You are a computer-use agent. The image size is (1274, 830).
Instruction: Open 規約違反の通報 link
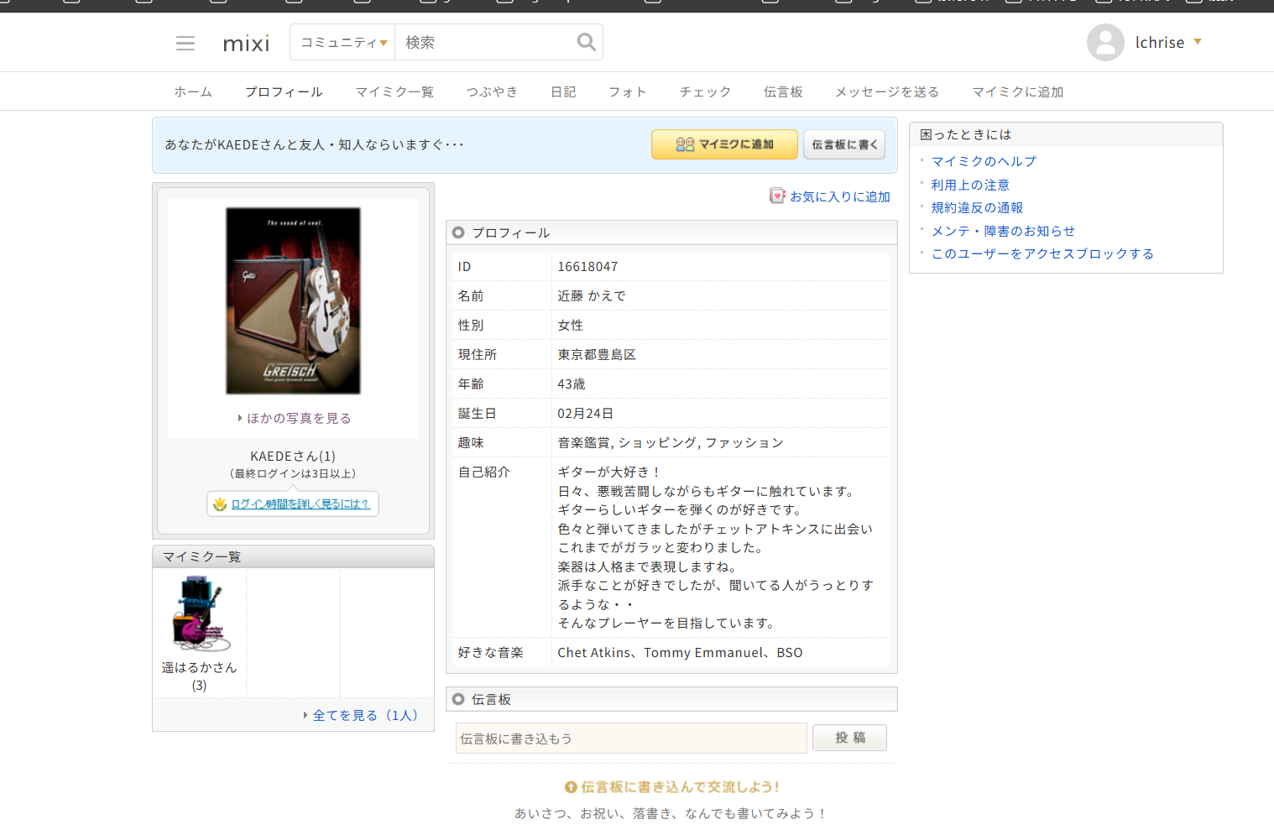coord(977,207)
